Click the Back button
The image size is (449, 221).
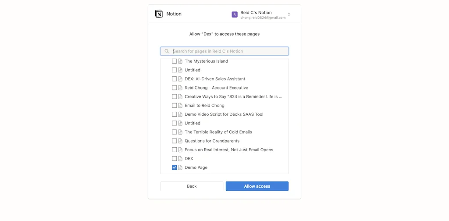tap(192, 186)
